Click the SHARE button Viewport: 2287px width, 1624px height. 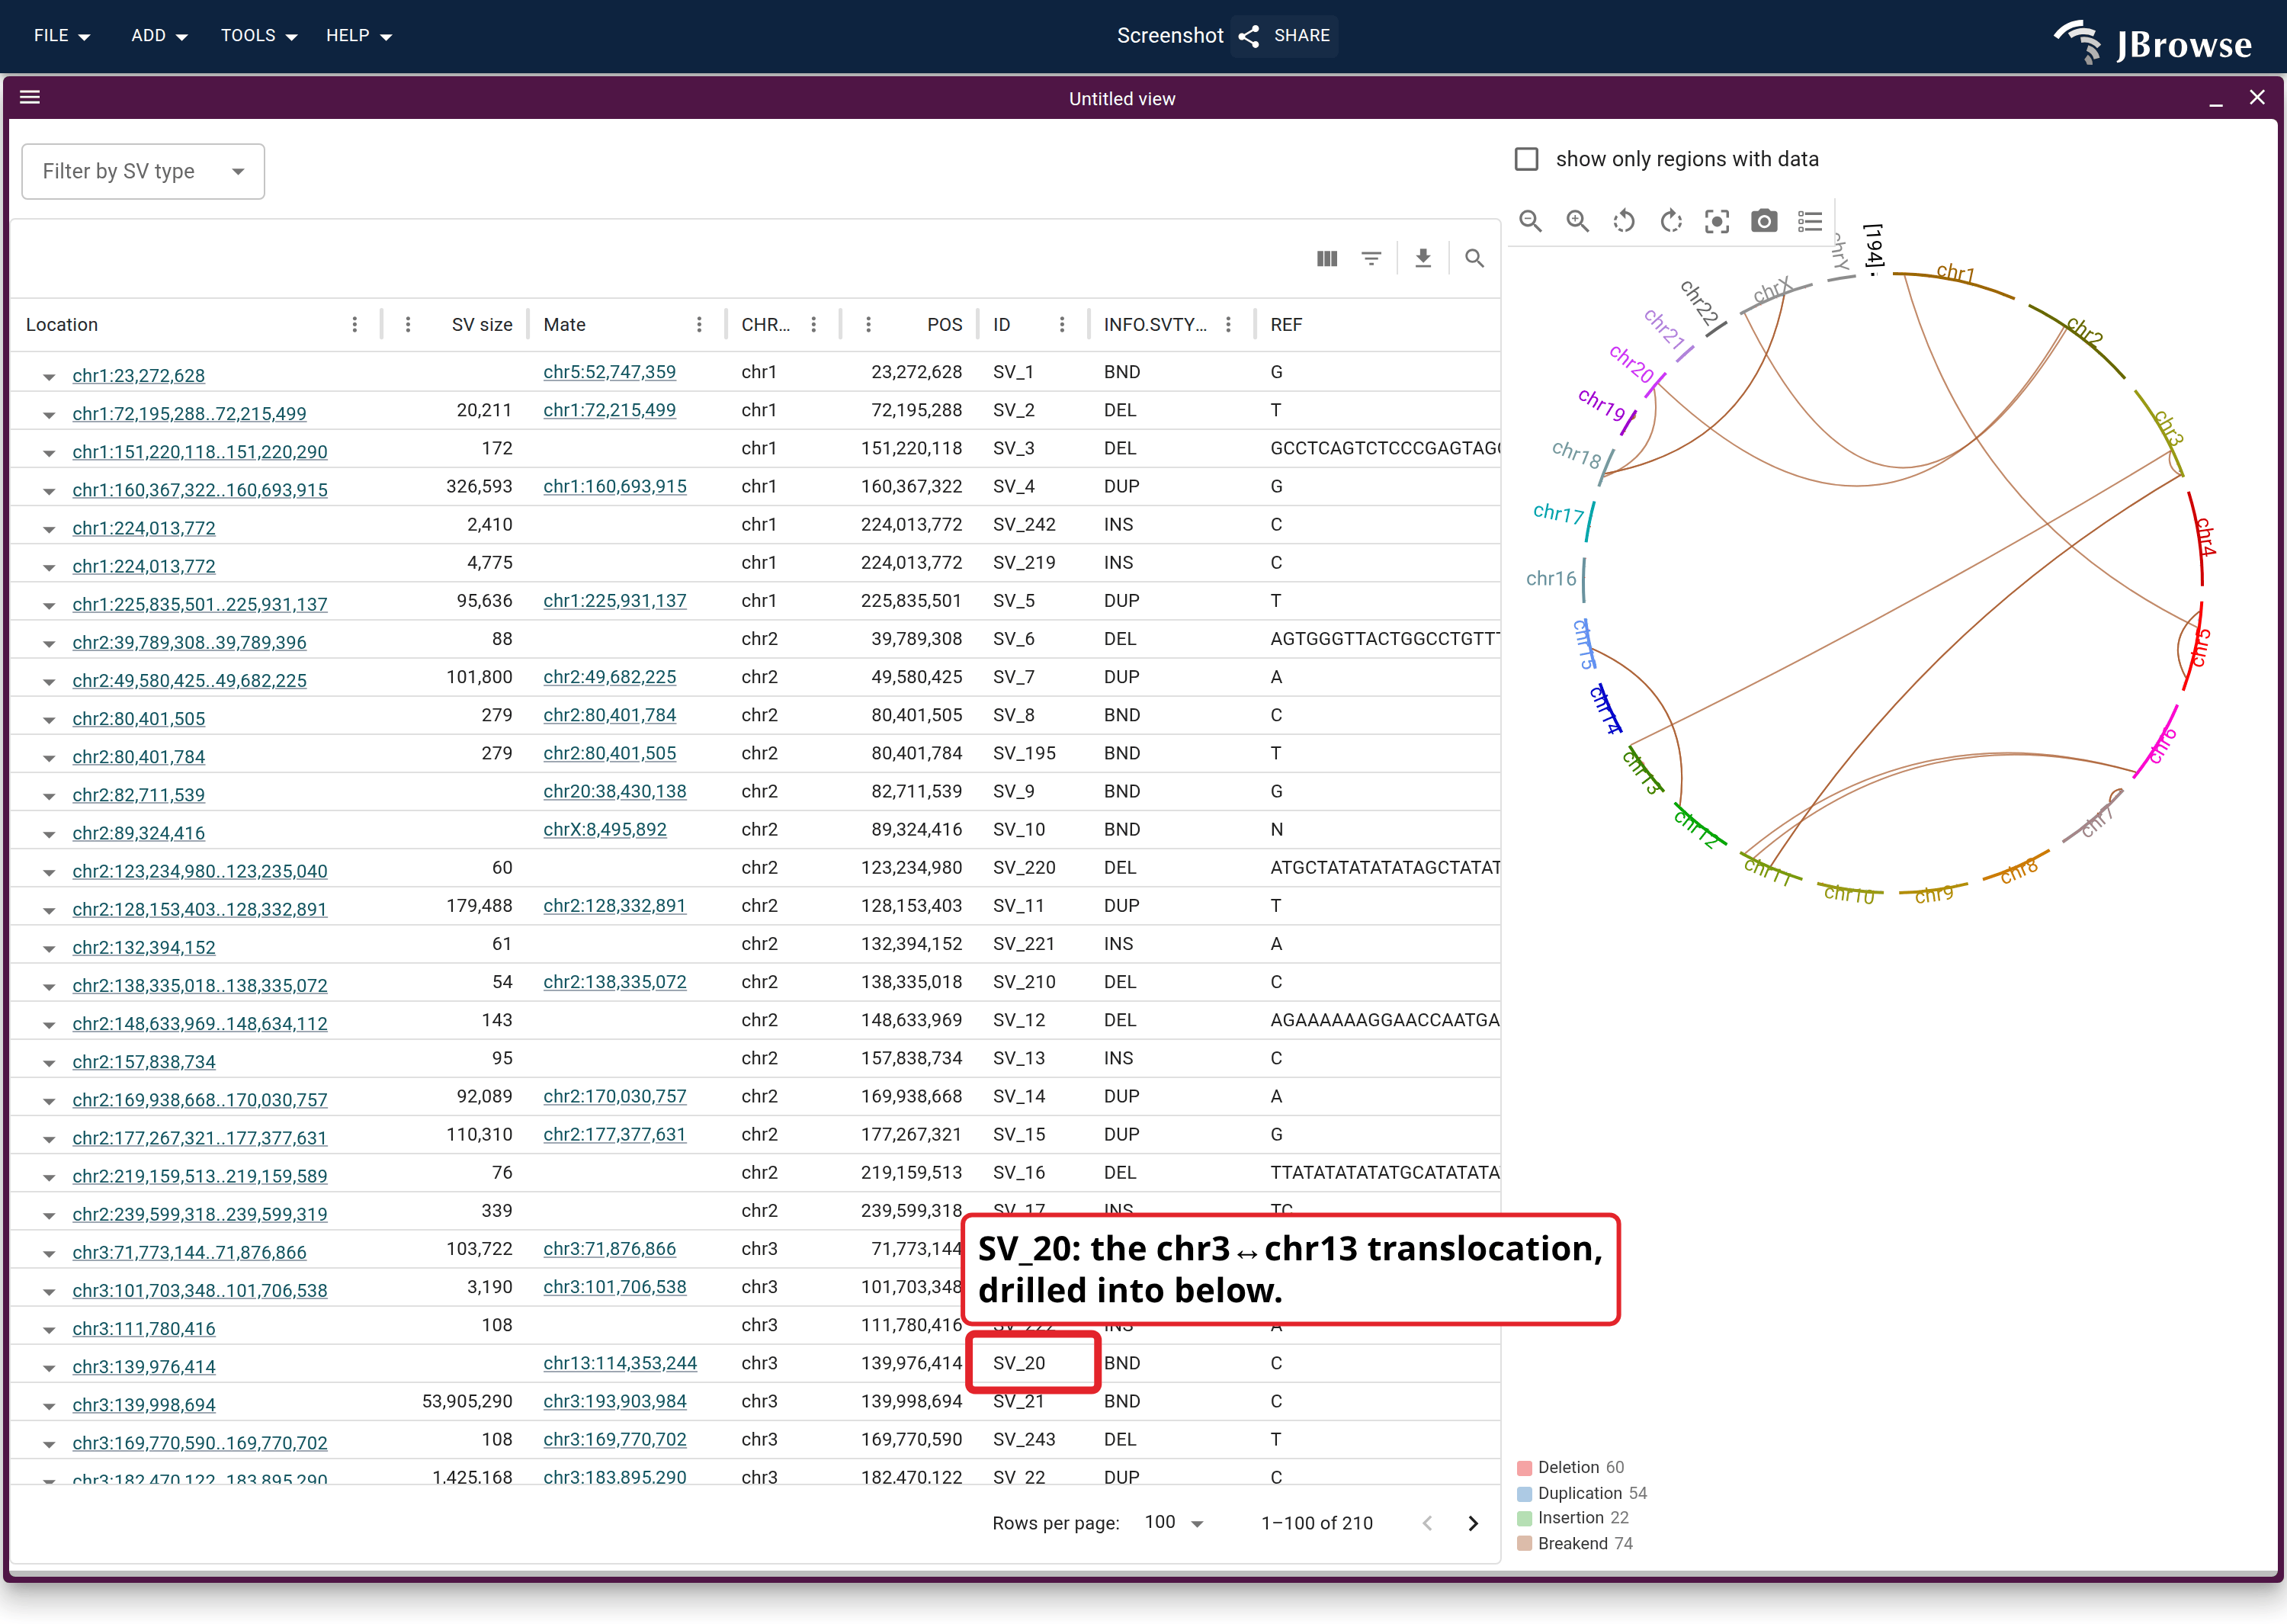1285,36
